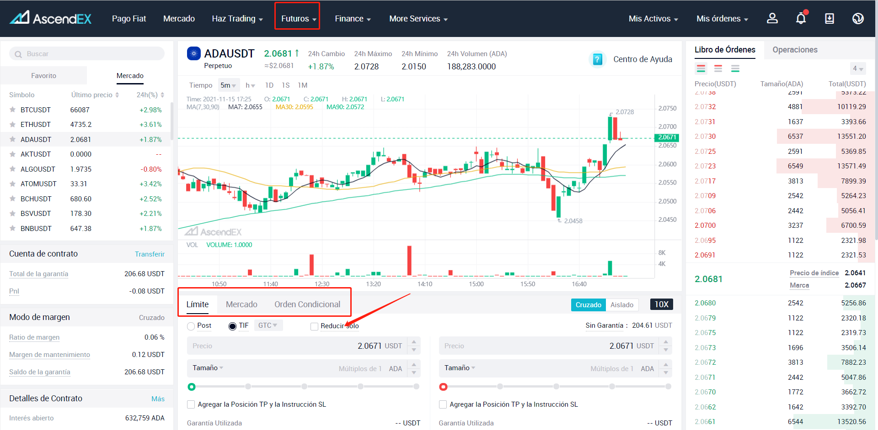Open the 5m timeframe dropdown

(x=228, y=85)
